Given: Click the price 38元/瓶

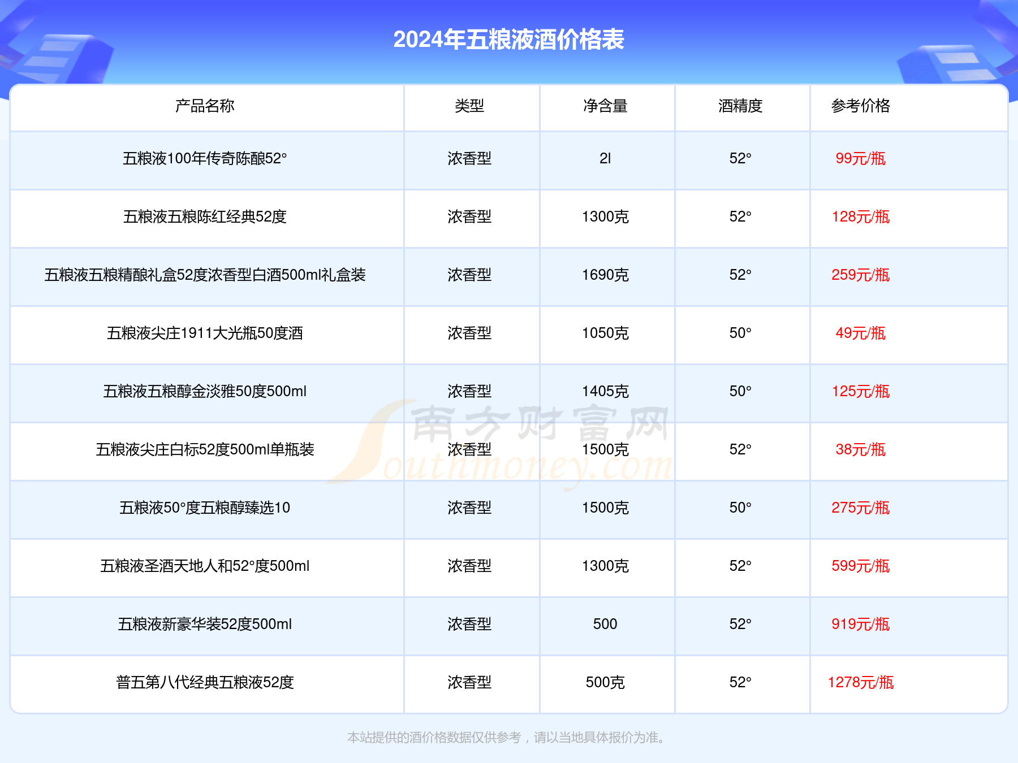Looking at the screenshot, I should [861, 449].
